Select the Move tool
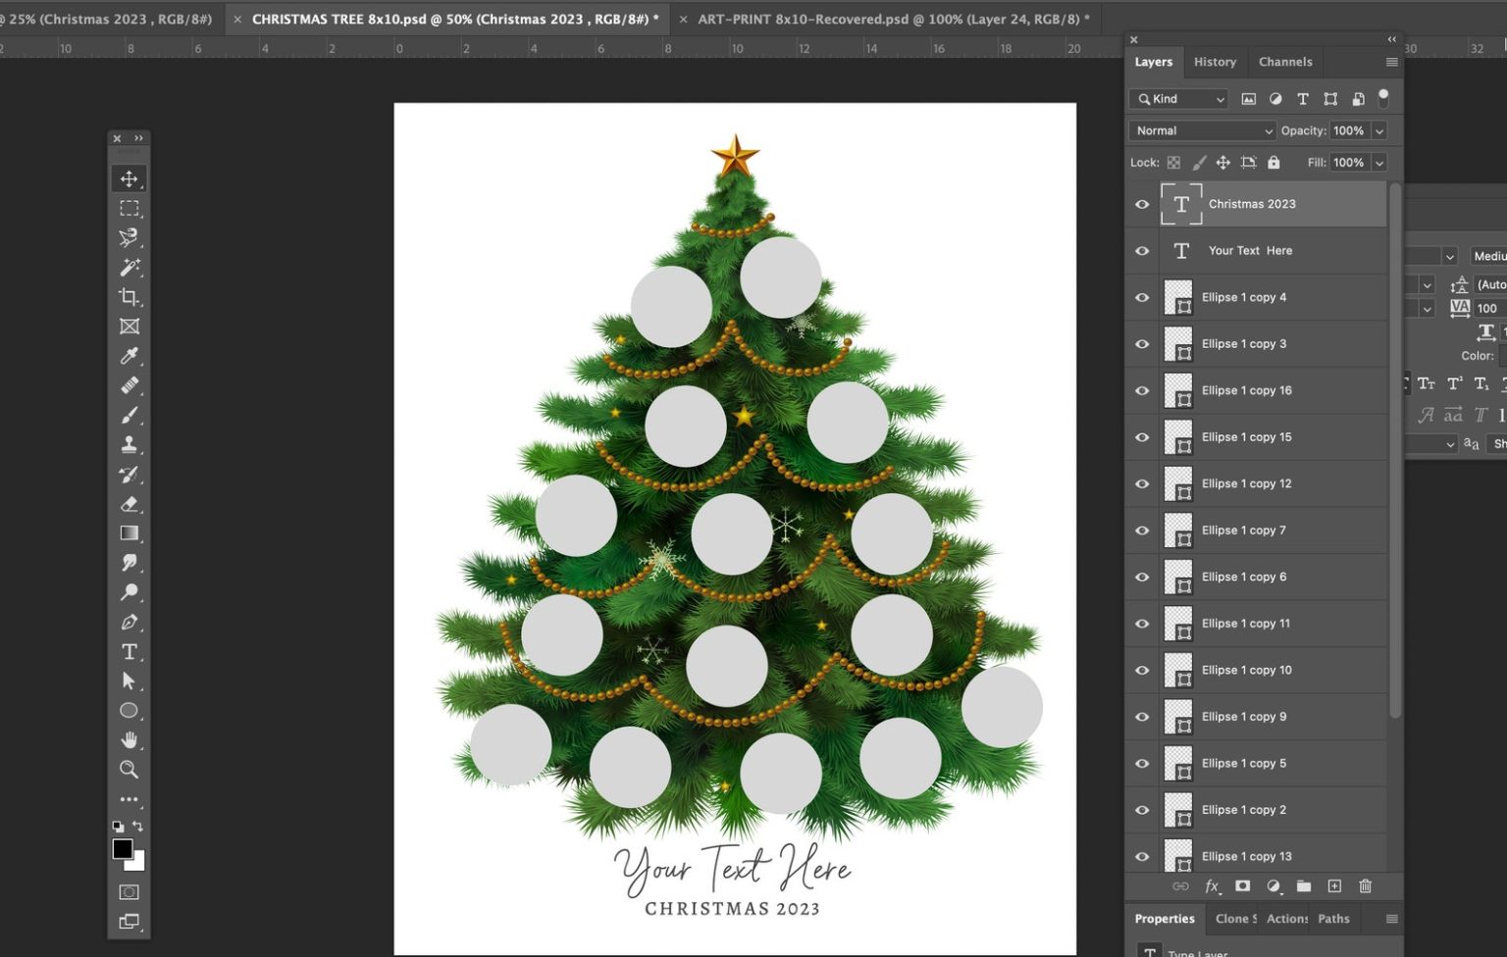Image resolution: width=1507 pixels, height=957 pixels. 129,178
